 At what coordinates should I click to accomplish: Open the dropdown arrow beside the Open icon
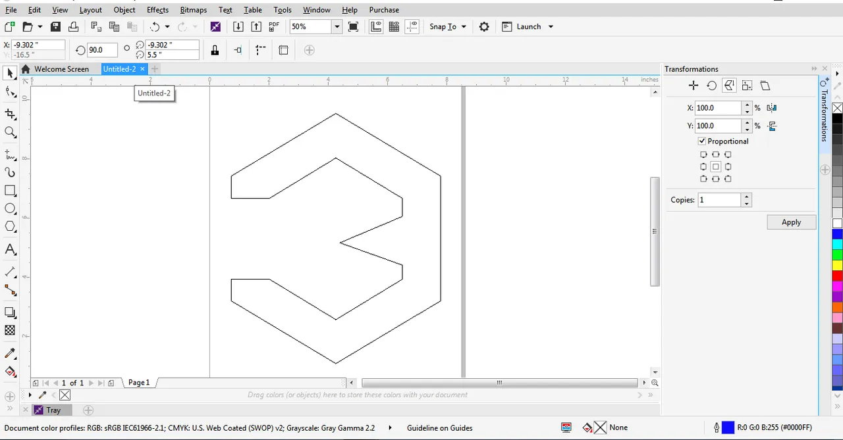40,26
